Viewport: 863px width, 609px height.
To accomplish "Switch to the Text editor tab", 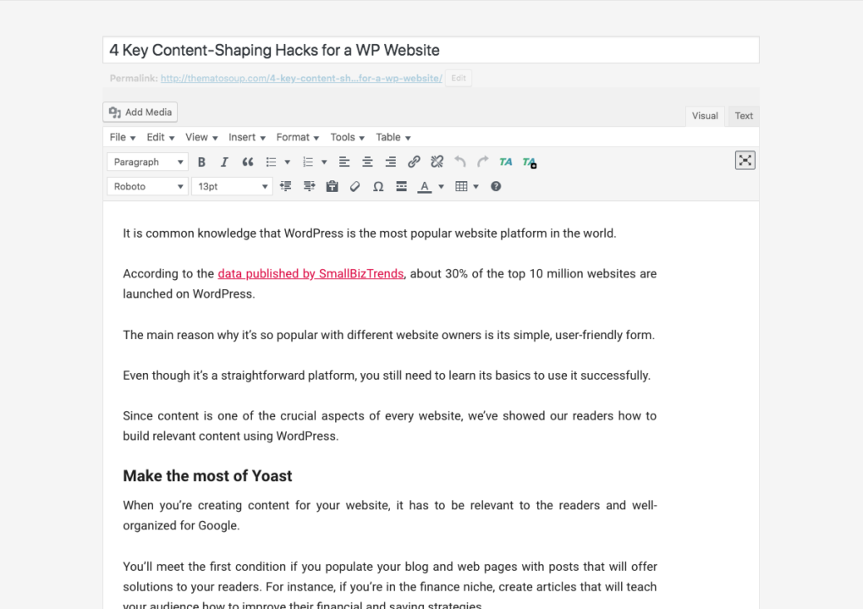I will click(x=744, y=116).
